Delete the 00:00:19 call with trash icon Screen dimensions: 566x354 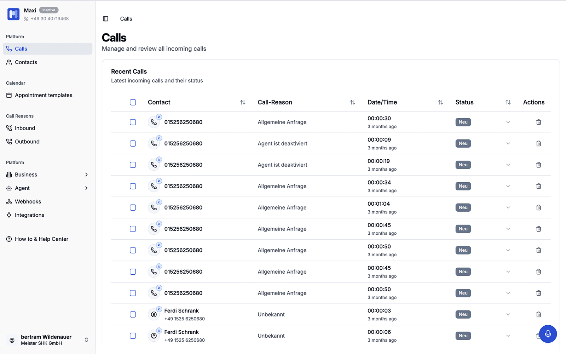click(x=538, y=165)
